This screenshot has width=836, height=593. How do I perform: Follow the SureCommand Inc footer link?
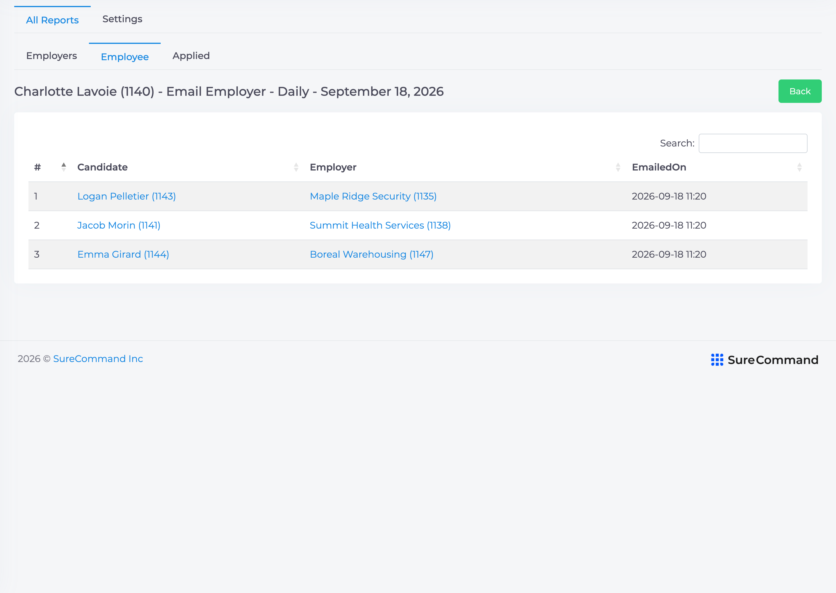(98, 359)
